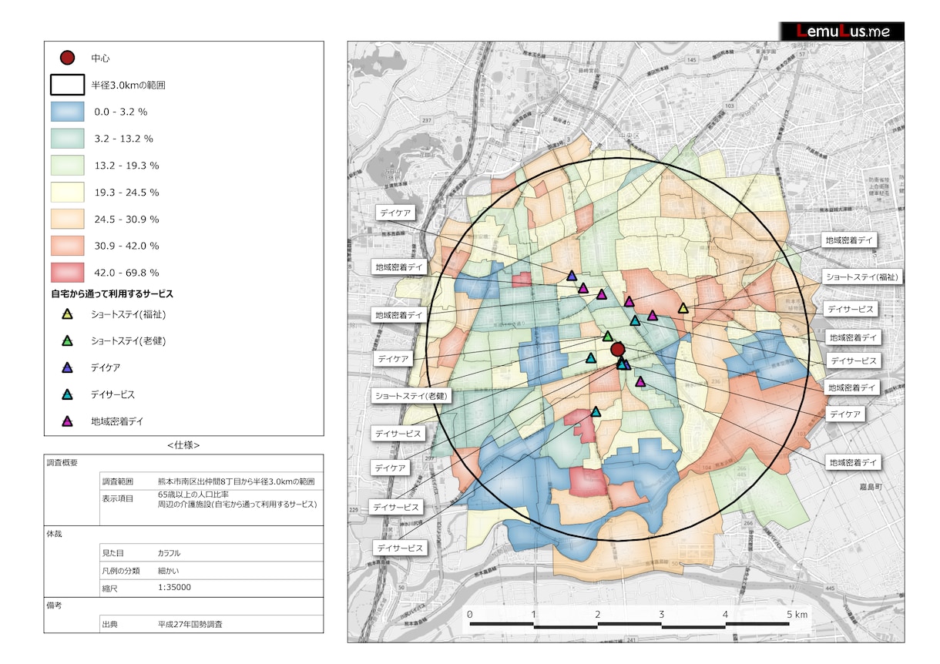The height and width of the screenshot is (664, 940).
Task: Click the 見た目 row label
Action: [x=114, y=553]
